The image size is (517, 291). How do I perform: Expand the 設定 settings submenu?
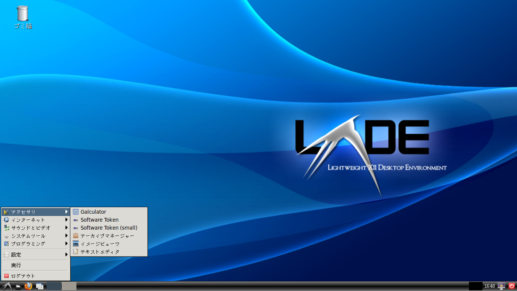36,255
